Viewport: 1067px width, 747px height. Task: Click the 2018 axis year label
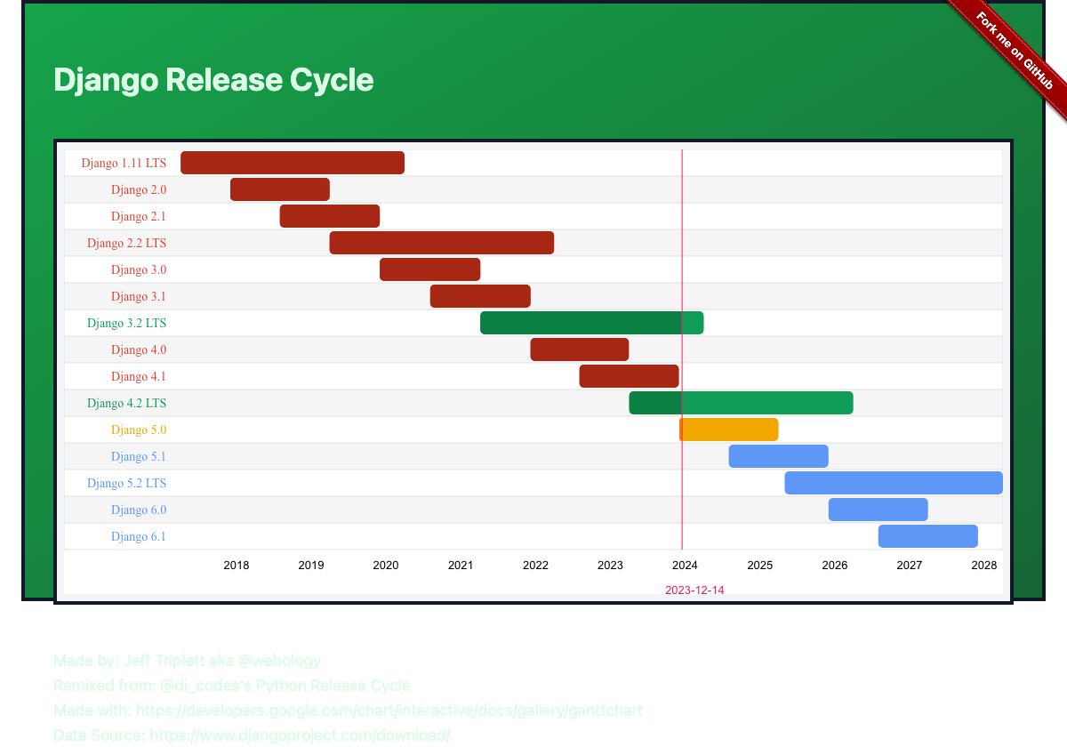click(237, 565)
